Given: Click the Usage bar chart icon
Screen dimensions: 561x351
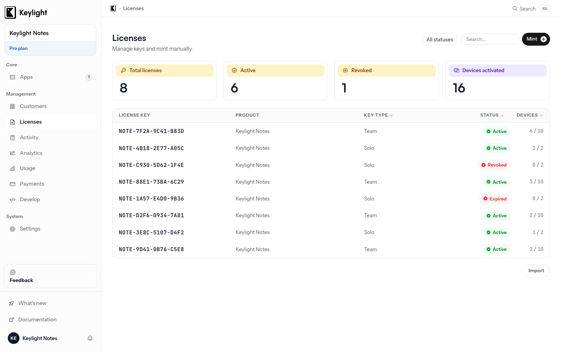Looking at the screenshot, I should coord(12,168).
